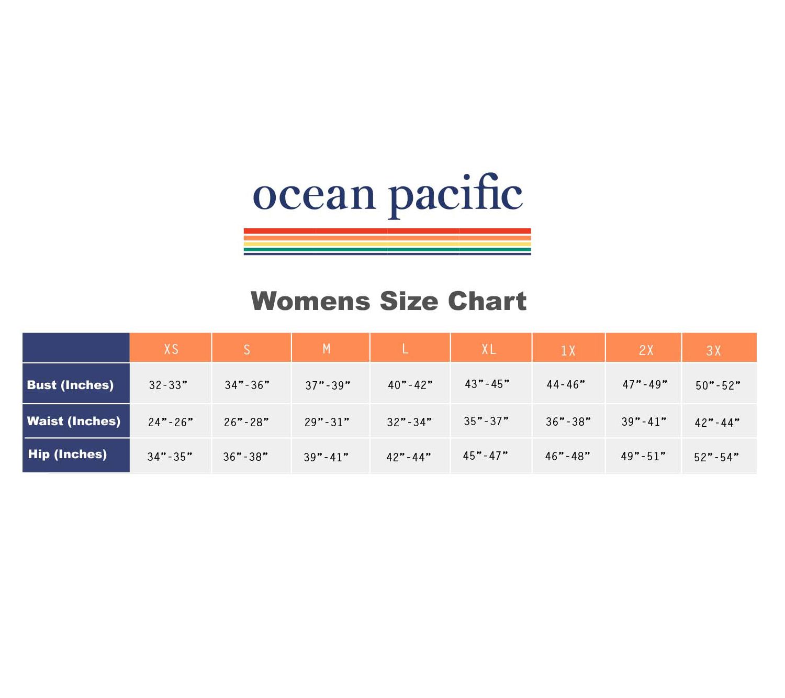The width and height of the screenshot is (785, 698).
Task: Click the 3X bust cell 50"-52"
Action: (718, 386)
